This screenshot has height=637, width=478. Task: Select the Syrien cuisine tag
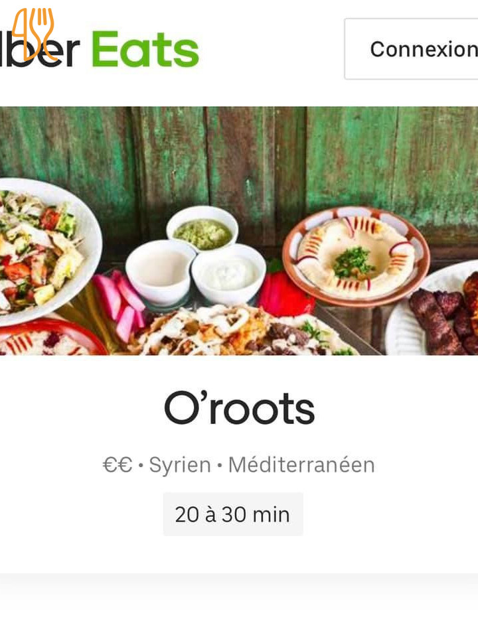(180, 464)
